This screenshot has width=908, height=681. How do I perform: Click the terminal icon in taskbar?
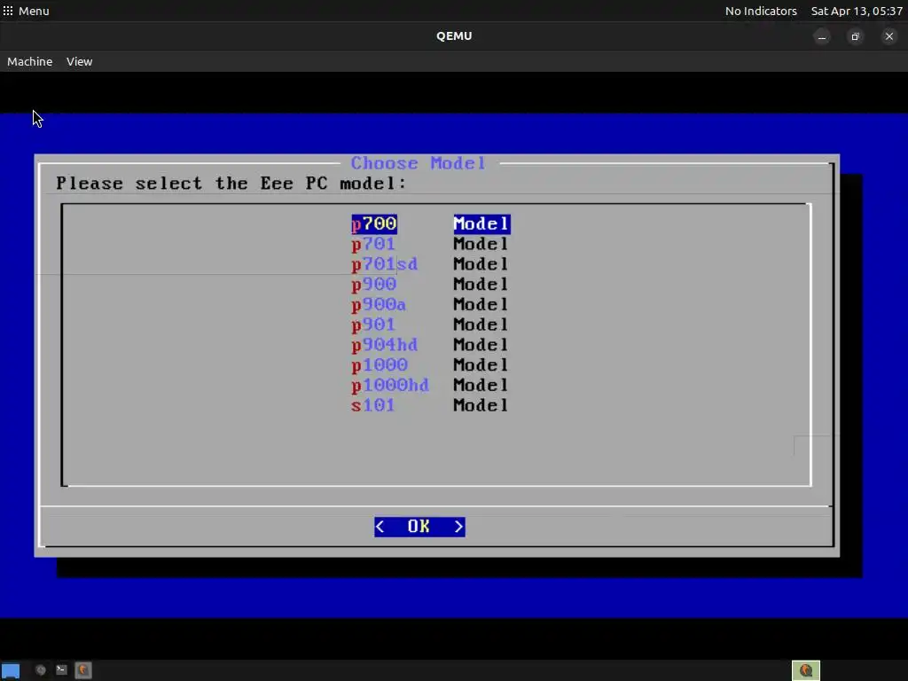pos(61,670)
